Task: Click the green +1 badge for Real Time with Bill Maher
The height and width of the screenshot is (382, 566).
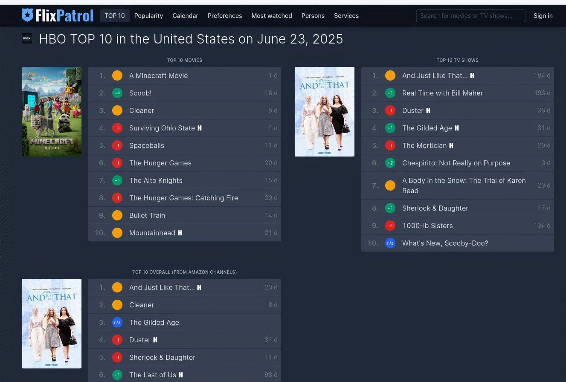Action: point(390,93)
